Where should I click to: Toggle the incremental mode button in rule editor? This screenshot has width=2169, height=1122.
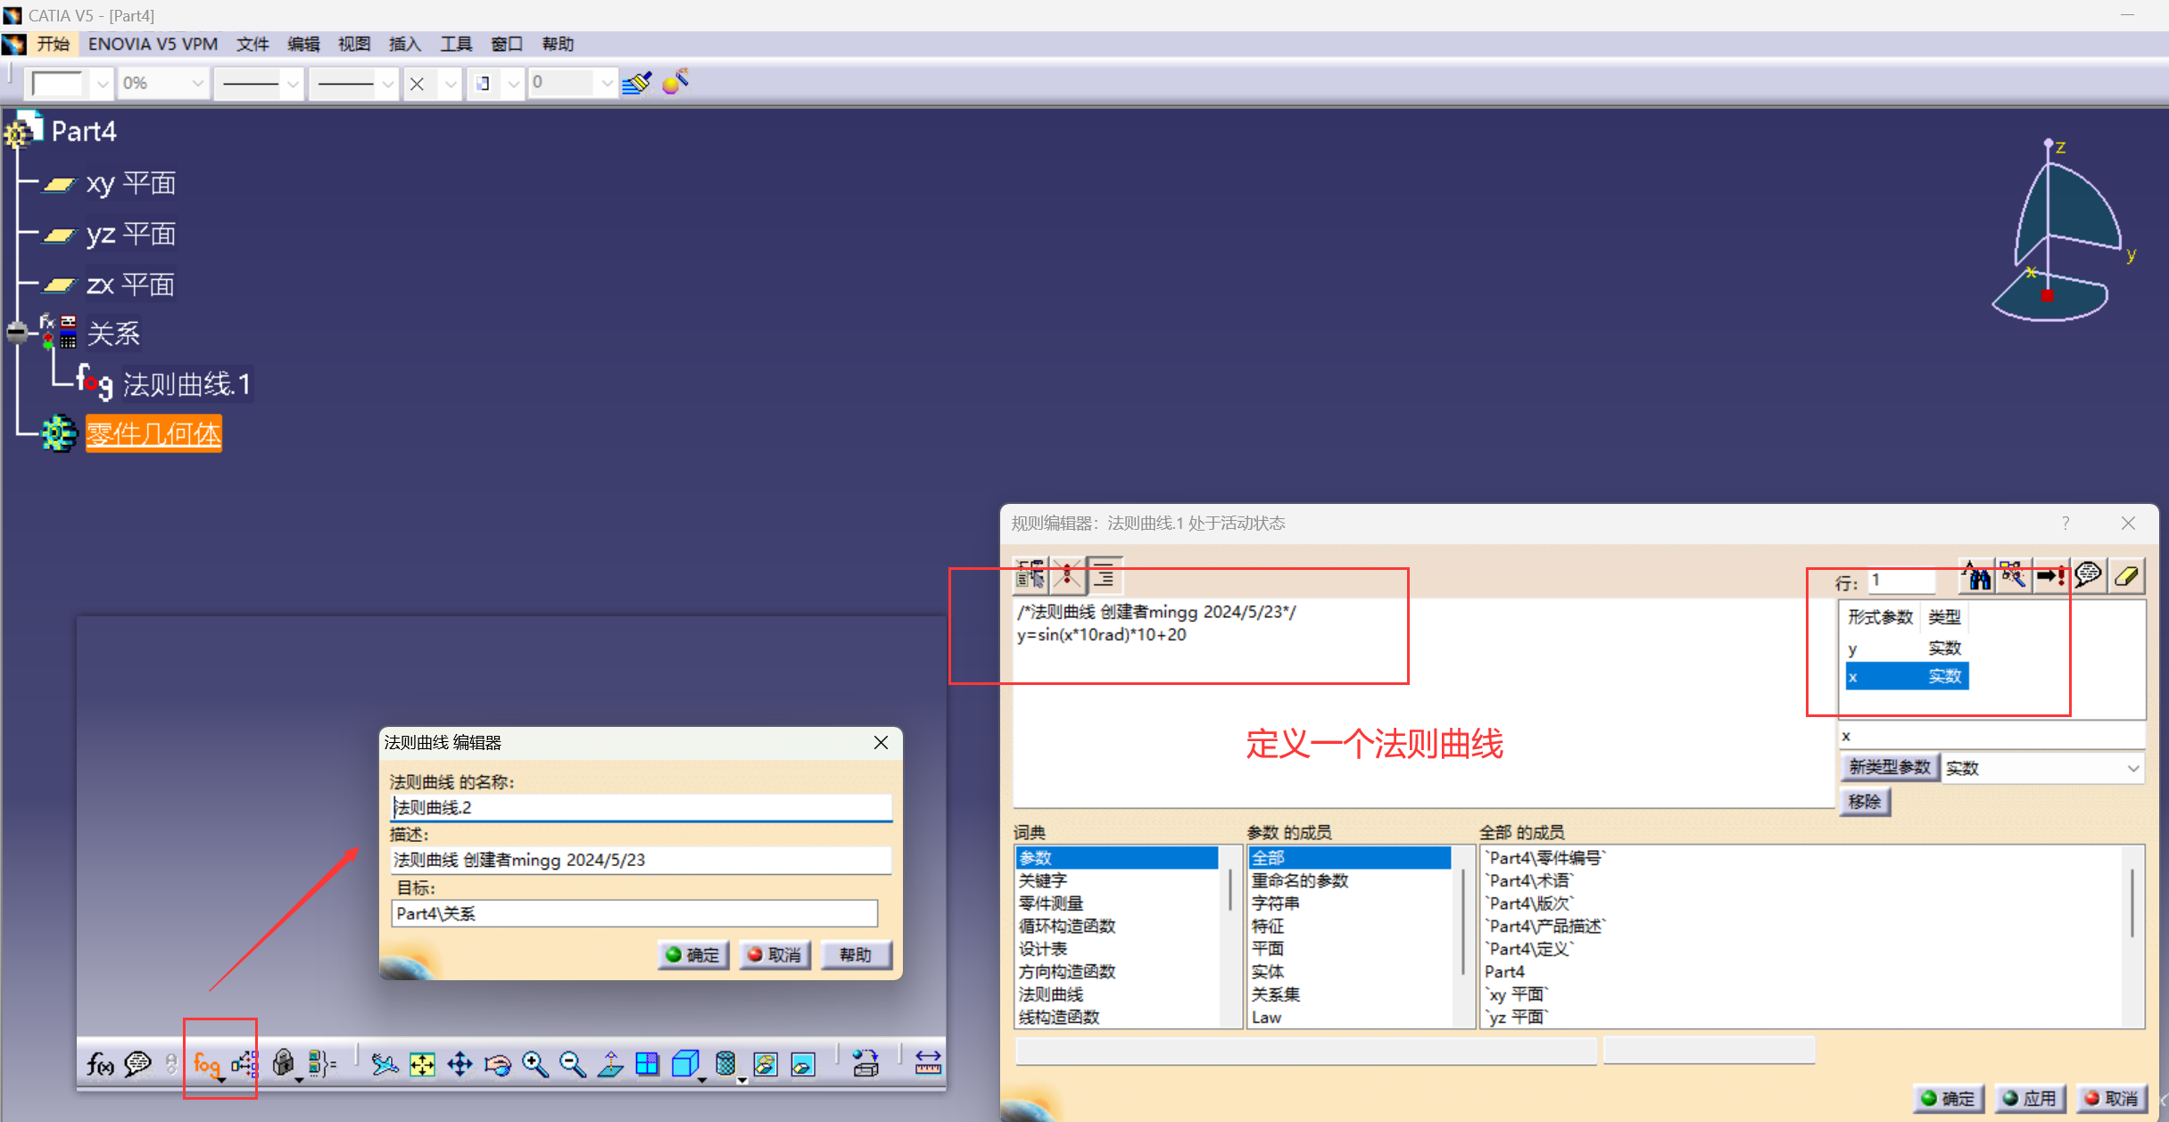[x=1031, y=576]
